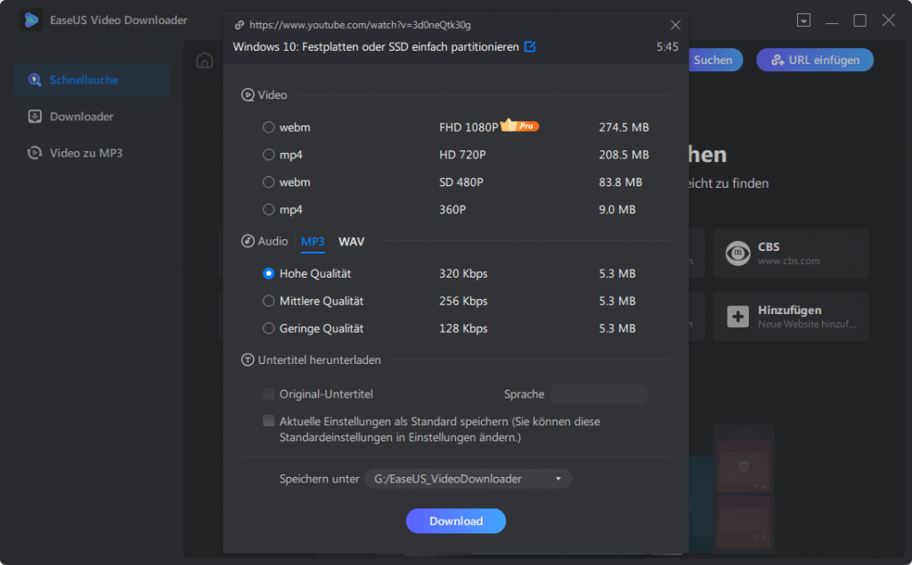Click the EaseUS Video Downloader logo
912x565 pixels.
coord(29,20)
